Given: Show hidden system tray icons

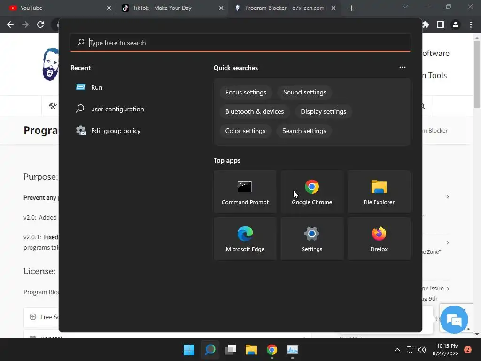Looking at the screenshot, I should click(x=397, y=350).
